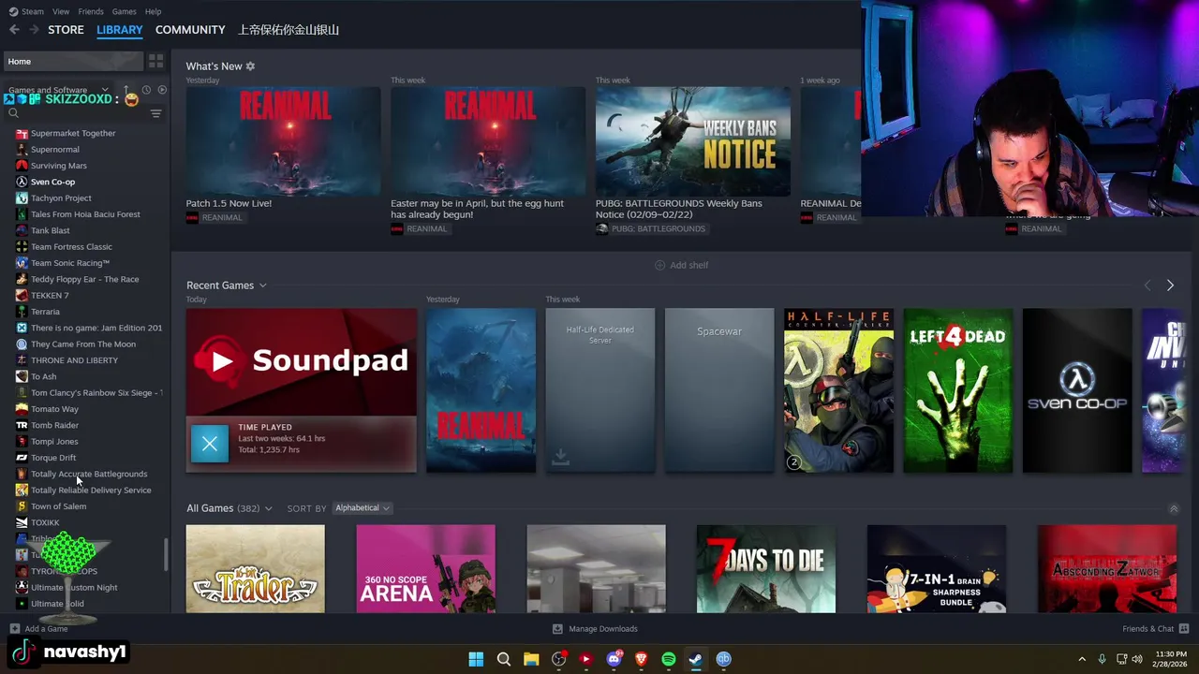
Task: Open Soundpad recent game tile
Action: [302, 361]
